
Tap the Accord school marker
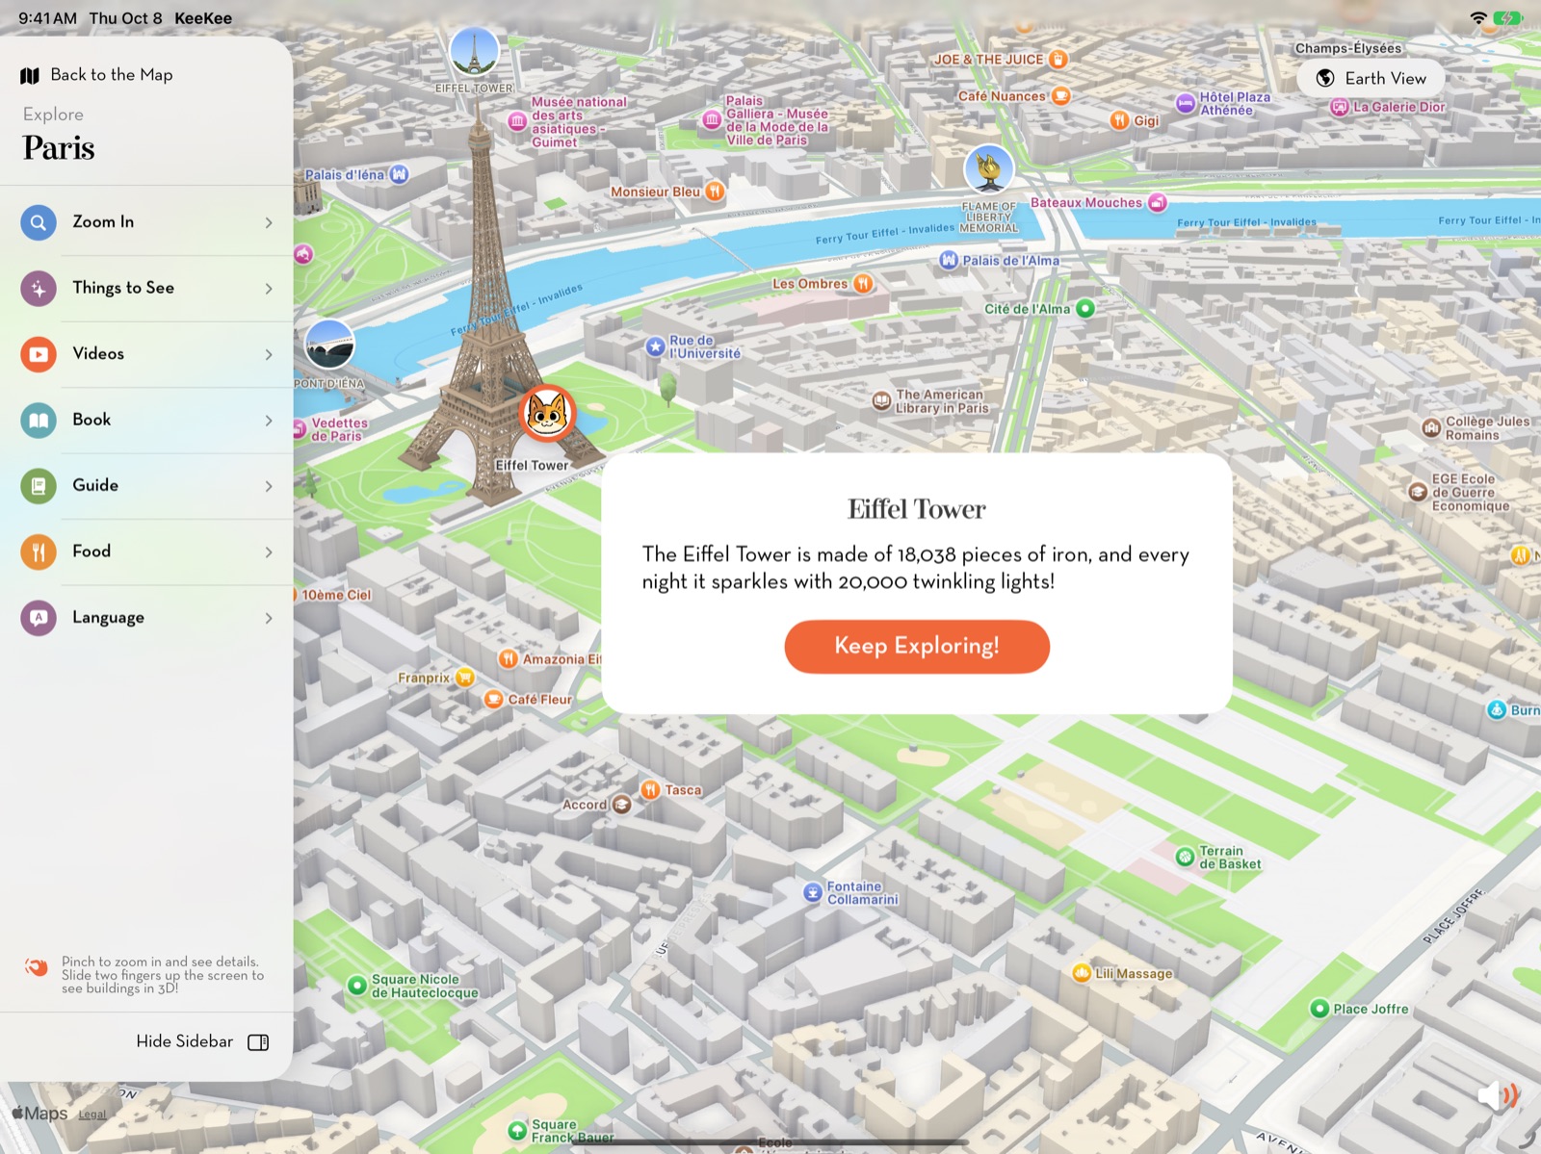(x=622, y=805)
